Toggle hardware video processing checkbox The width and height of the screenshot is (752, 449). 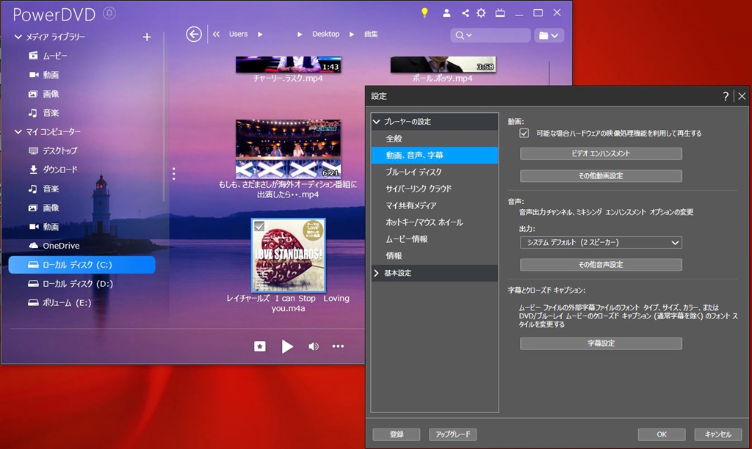(x=524, y=134)
